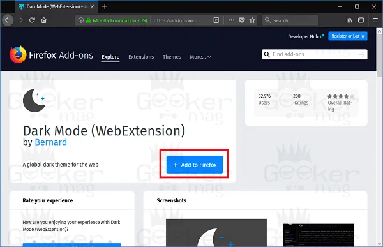Click the Firefox Add-ons logo

[x=51, y=55]
